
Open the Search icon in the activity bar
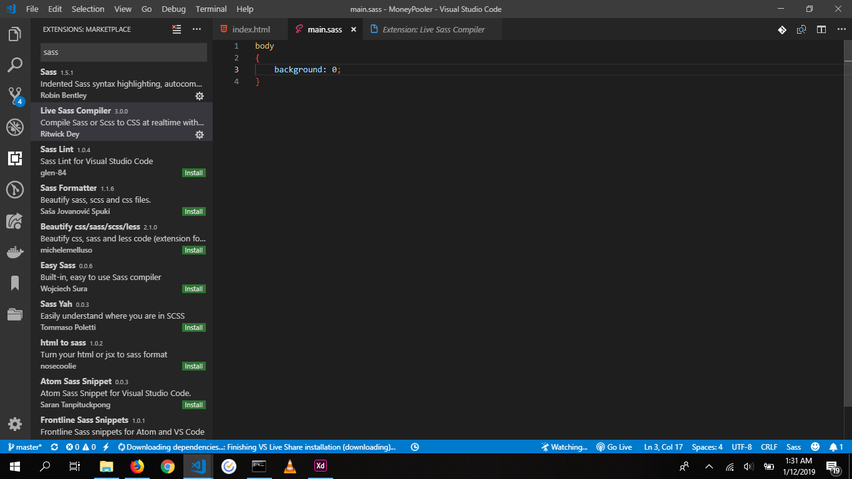[x=15, y=65]
